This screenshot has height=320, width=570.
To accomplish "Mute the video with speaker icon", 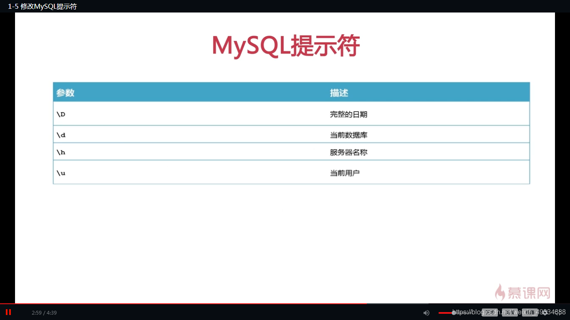I will pos(426,313).
